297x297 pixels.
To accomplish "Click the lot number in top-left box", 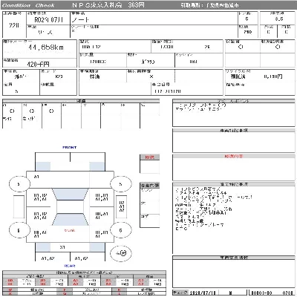I will 14,25.
